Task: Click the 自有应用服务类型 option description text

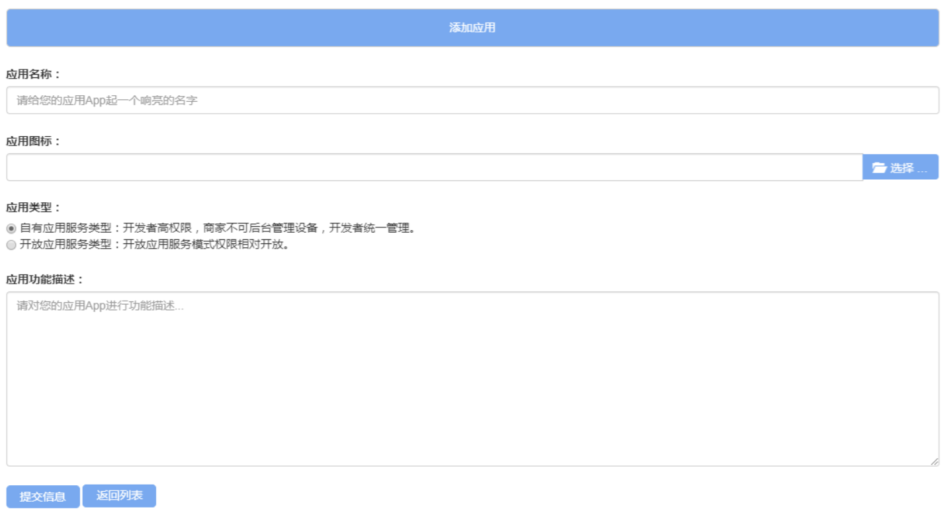Action: click(218, 229)
